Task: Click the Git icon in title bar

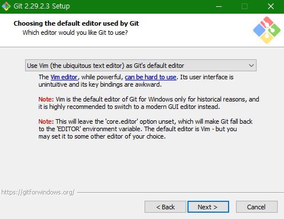Action: point(6,6)
